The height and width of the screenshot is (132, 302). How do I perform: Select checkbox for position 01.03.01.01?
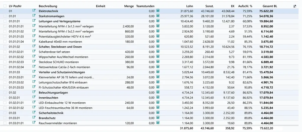pos(5,123)
